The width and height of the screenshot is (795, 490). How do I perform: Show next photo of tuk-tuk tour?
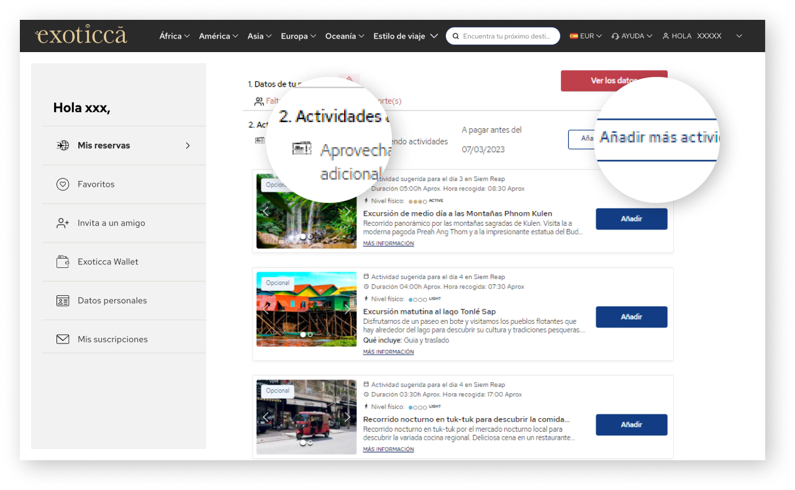pos(348,417)
